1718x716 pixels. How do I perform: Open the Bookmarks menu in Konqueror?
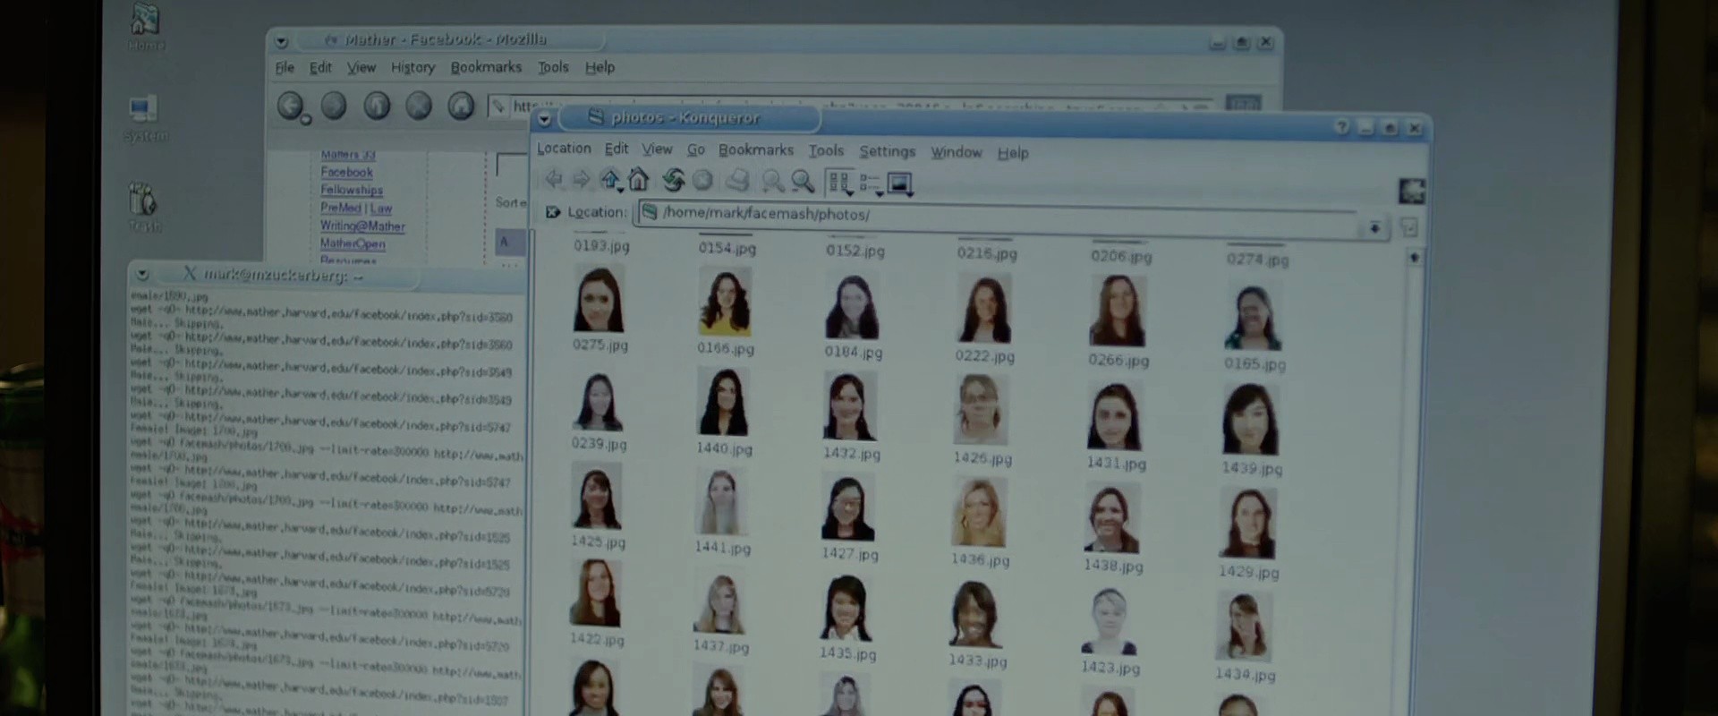click(756, 150)
